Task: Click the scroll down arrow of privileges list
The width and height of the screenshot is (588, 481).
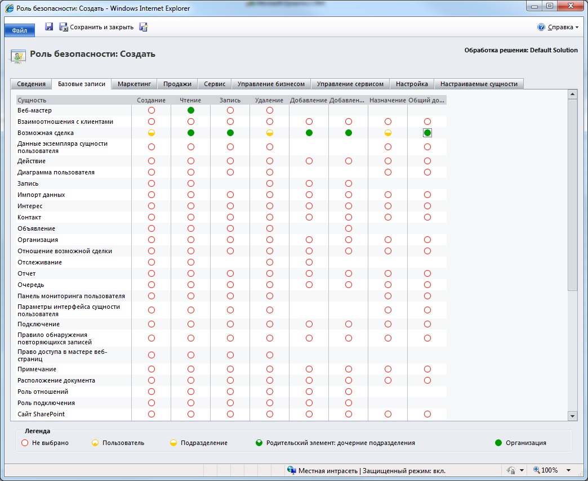Action: (572, 415)
